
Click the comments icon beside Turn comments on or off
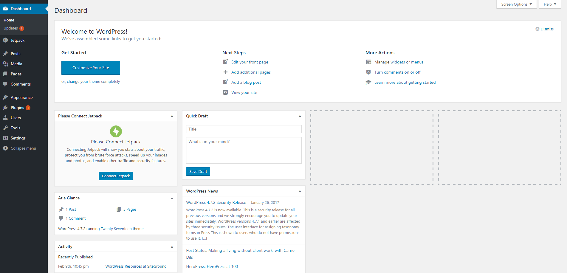tap(369, 72)
